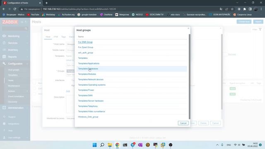Go to Hosts in Configuration submenu
This screenshot has height=149, width=265.
click(x=11, y=80)
